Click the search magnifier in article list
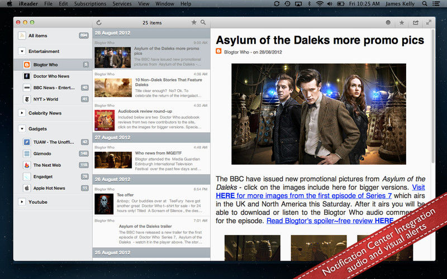Screen dimensions: 447x279 [x=203, y=23]
